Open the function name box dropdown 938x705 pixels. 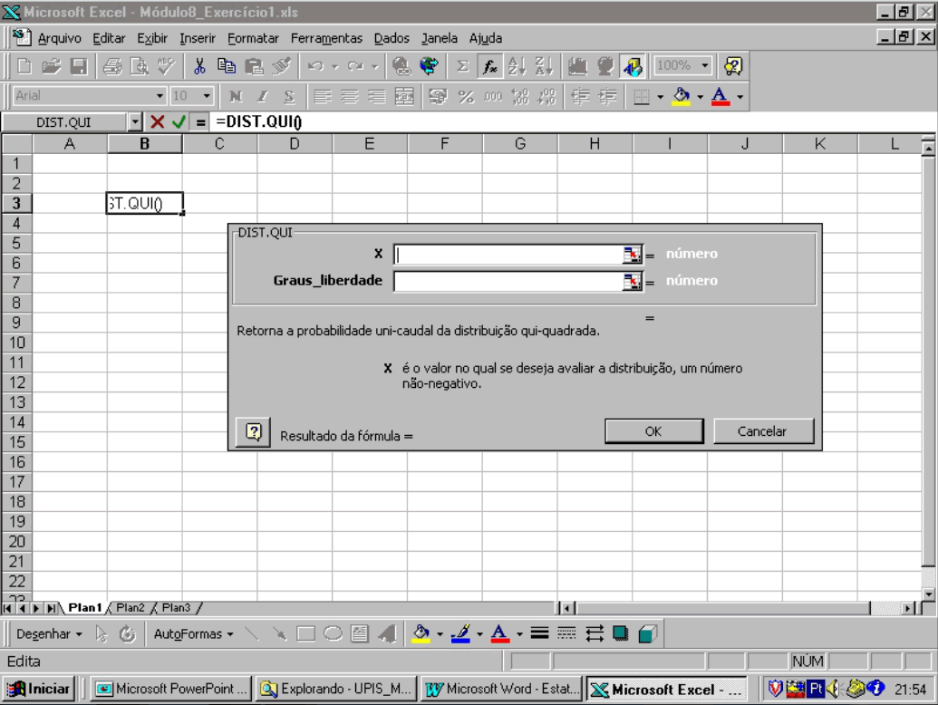135,122
